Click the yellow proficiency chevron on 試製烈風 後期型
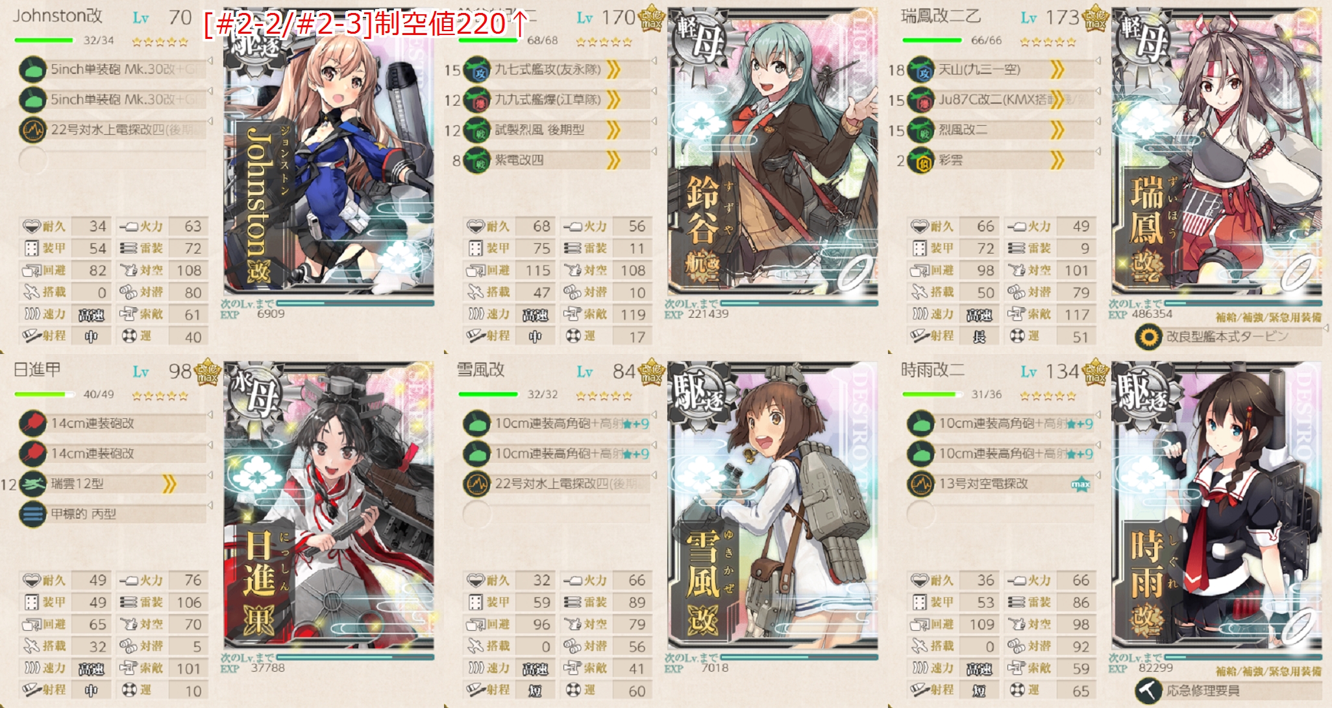 [x=613, y=130]
